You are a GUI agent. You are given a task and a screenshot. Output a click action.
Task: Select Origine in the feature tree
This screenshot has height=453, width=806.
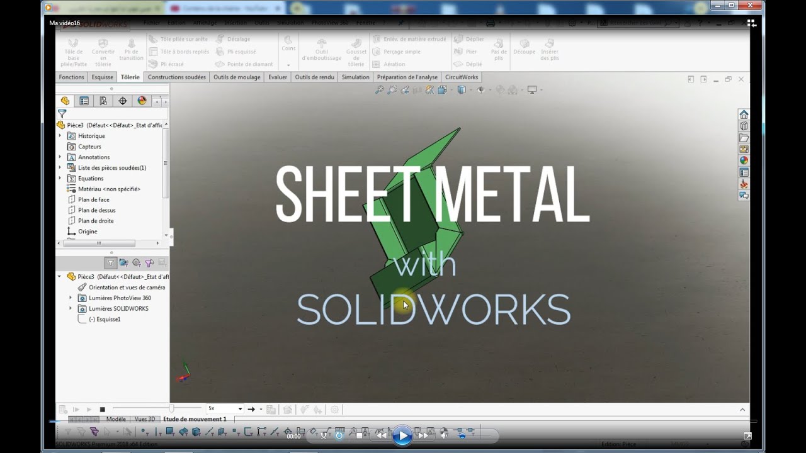coord(82,232)
